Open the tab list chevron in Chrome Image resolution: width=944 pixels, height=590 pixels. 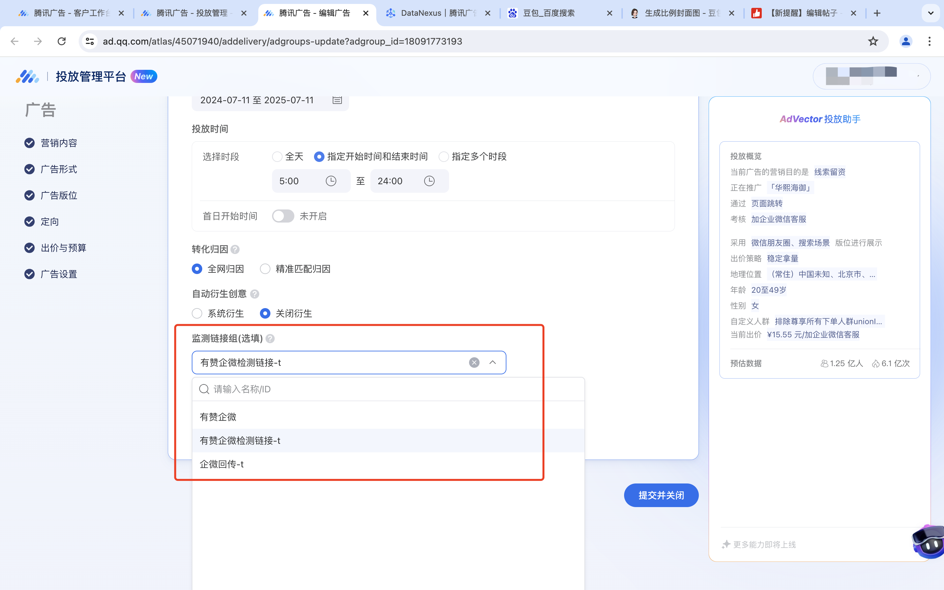point(931,13)
